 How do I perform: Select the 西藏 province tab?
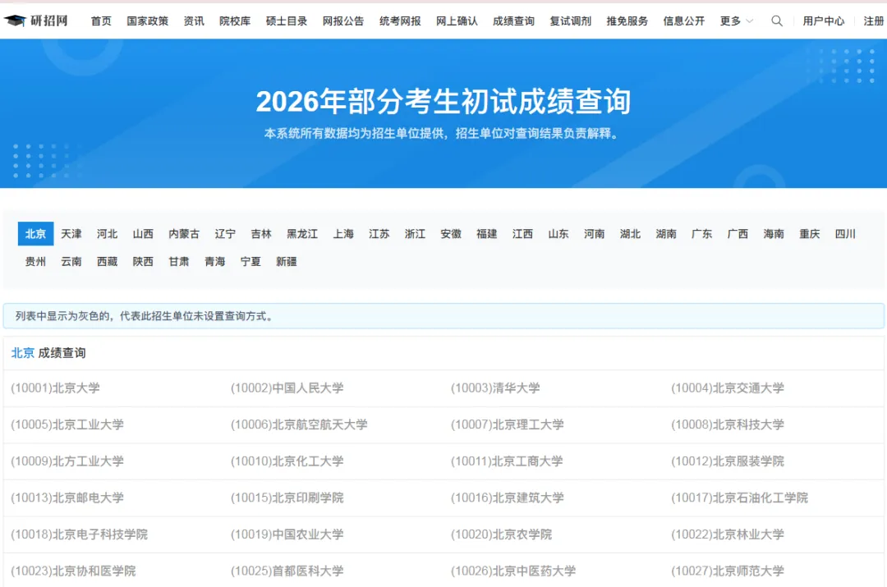[x=107, y=261]
